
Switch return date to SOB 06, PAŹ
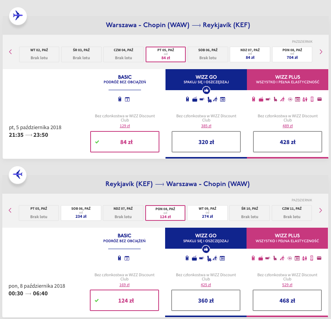(81, 213)
